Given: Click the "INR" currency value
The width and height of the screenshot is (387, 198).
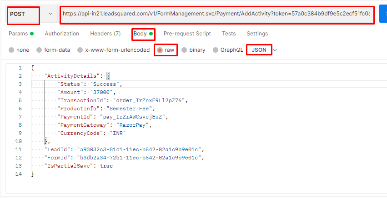Looking at the screenshot, I should [118, 133].
